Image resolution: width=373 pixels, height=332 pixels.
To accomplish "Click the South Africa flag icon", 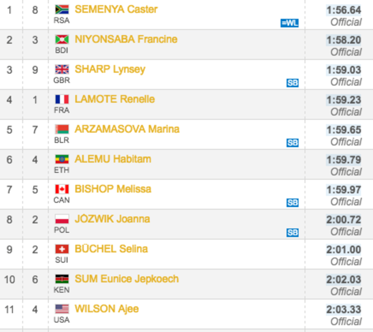I will coord(62,10).
